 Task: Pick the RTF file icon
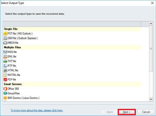pyautogui.click(x=5, y=66)
